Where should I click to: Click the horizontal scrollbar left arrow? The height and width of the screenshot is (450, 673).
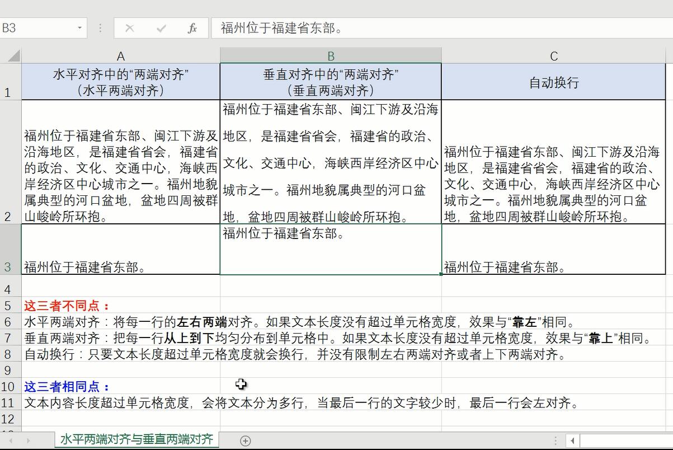click(x=572, y=440)
